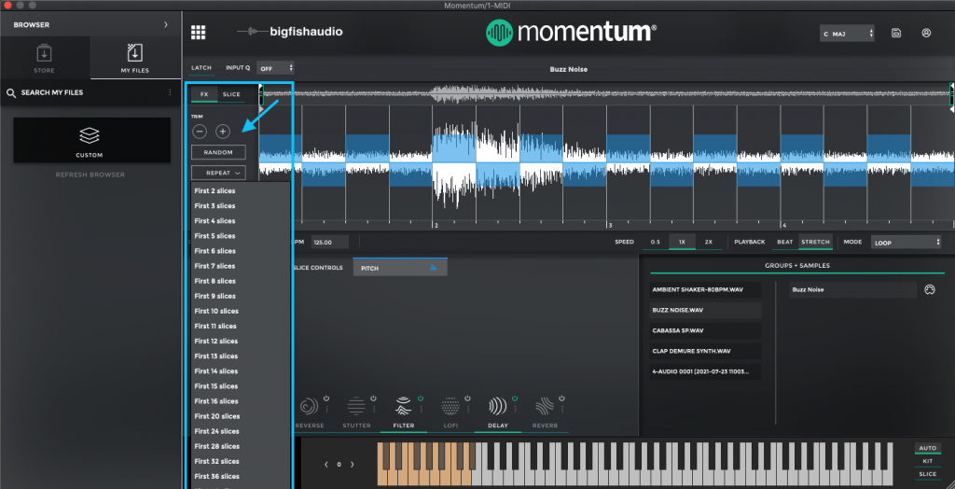
Task: Toggle the Delay effect power button
Action: (515, 398)
